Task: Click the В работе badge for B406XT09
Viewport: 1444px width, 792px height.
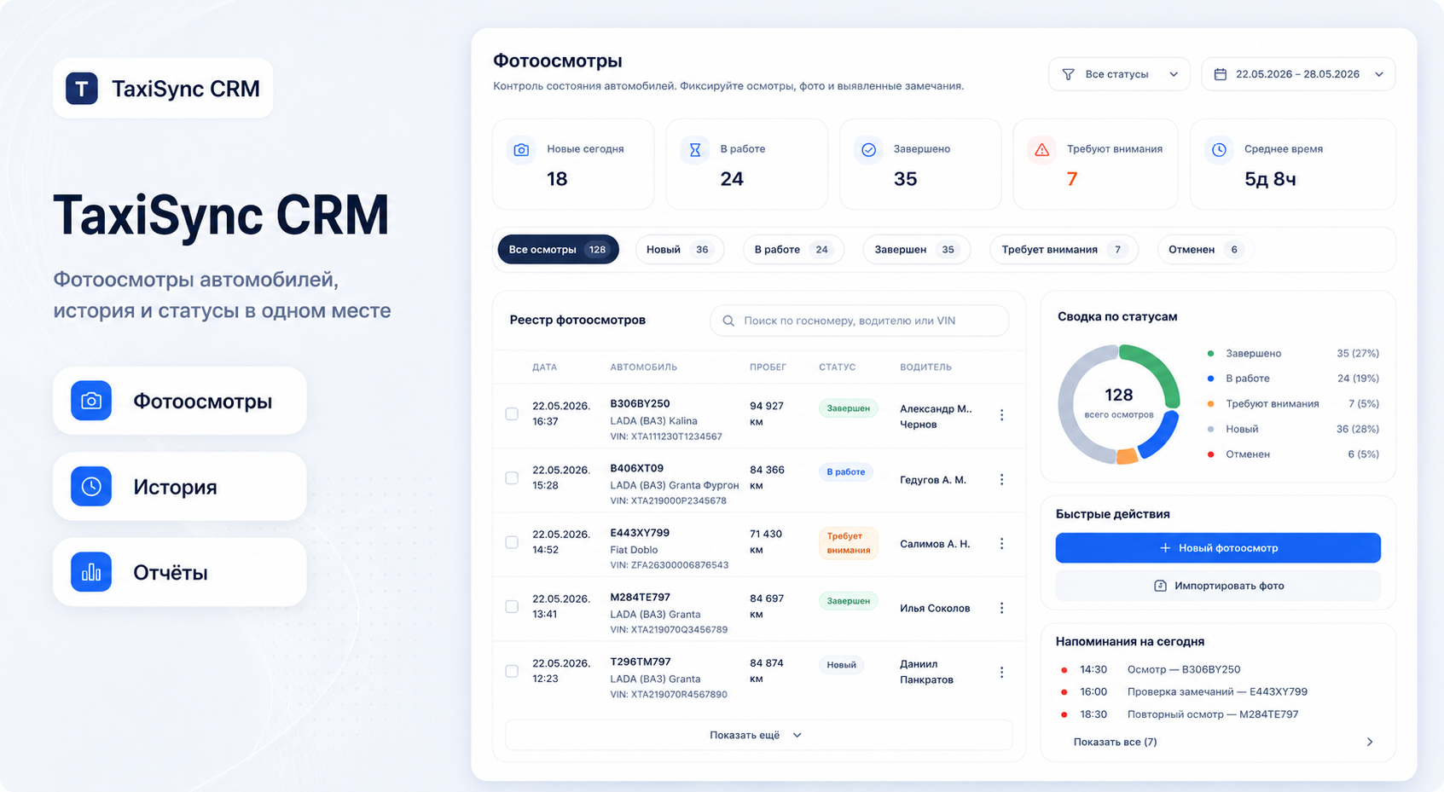Action: click(845, 471)
